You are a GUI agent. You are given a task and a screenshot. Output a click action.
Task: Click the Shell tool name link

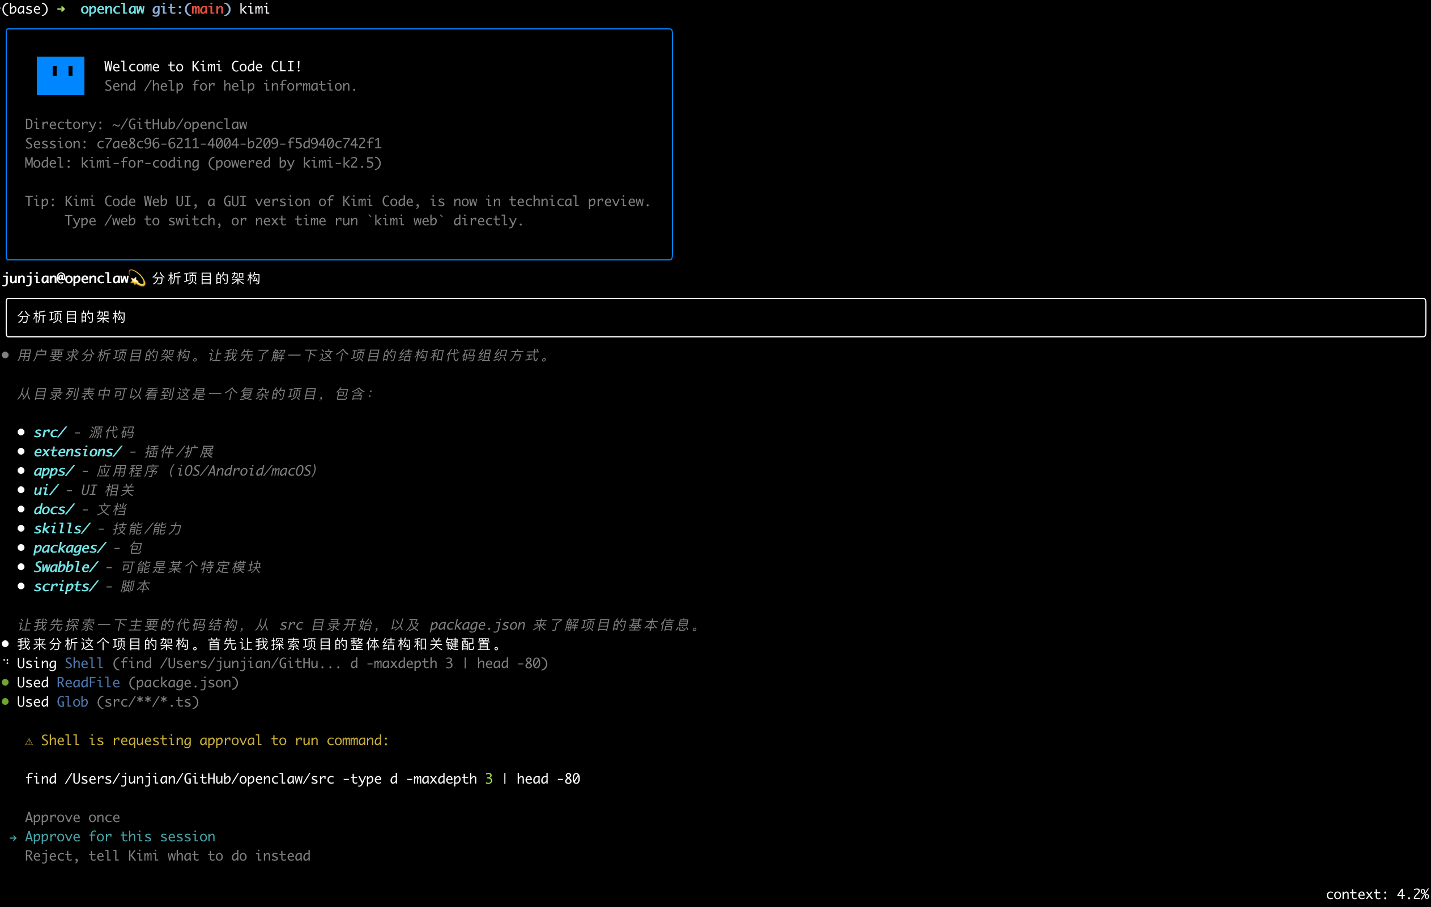pos(84,663)
